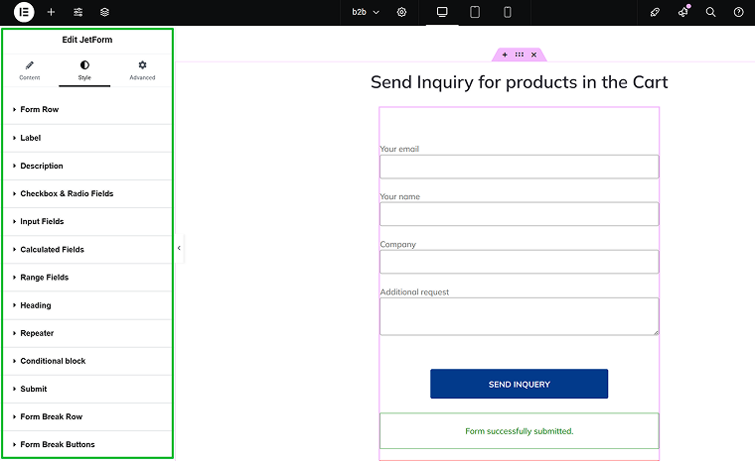755x461 pixels.
Task: Click the Your email input field
Action: tap(519, 167)
